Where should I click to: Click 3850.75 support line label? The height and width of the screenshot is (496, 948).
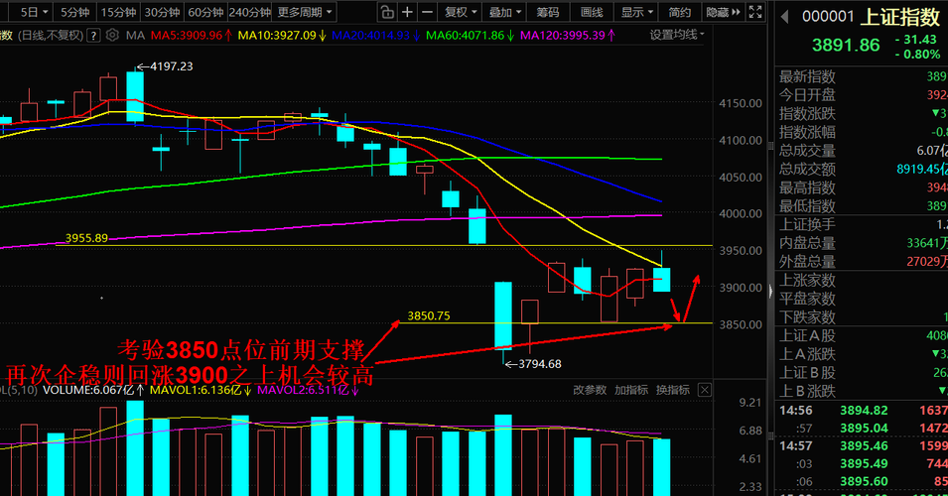[x=429, y=315]
